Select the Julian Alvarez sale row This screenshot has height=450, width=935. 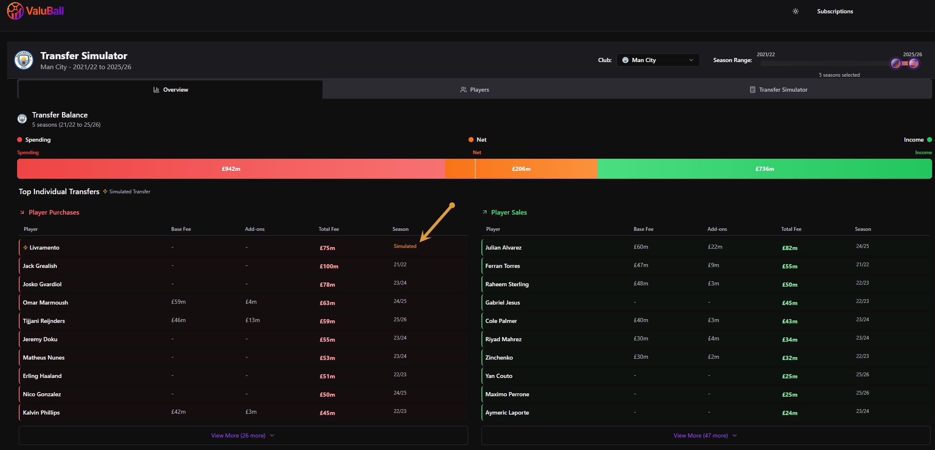(706, 247)
